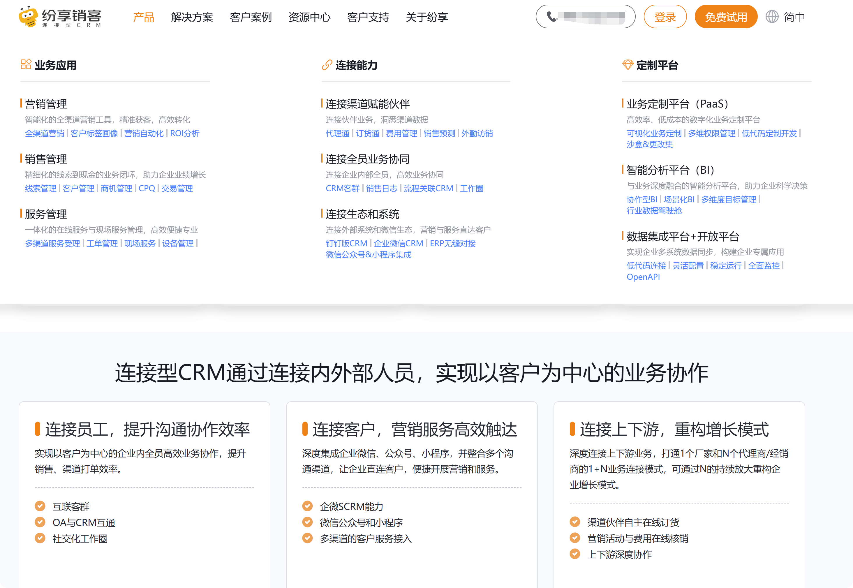Click the 纷享销客 bee logo
Viewport: 853px width, 588px height.
[28, 17]
